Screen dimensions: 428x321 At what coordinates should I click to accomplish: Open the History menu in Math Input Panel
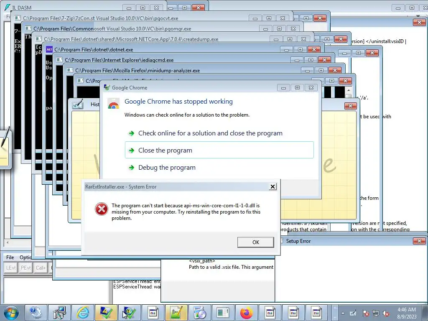[95, 104]
